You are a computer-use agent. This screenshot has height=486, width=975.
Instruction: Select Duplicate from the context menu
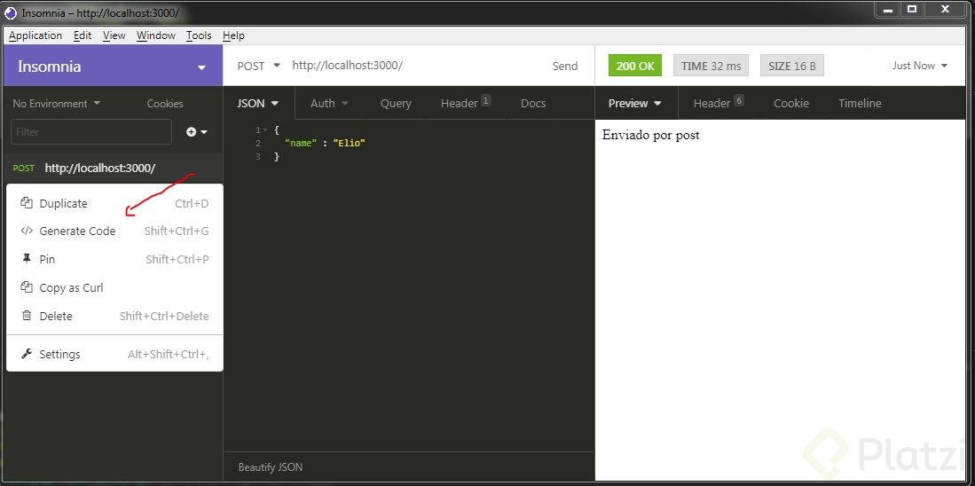point(114,203)
